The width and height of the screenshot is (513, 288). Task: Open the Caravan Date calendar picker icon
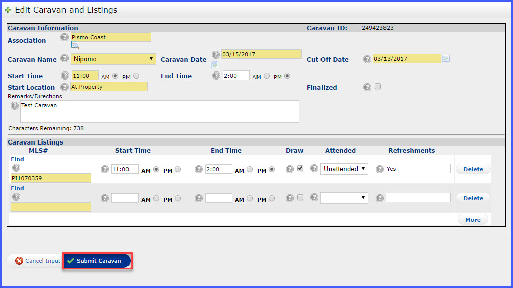215,65
